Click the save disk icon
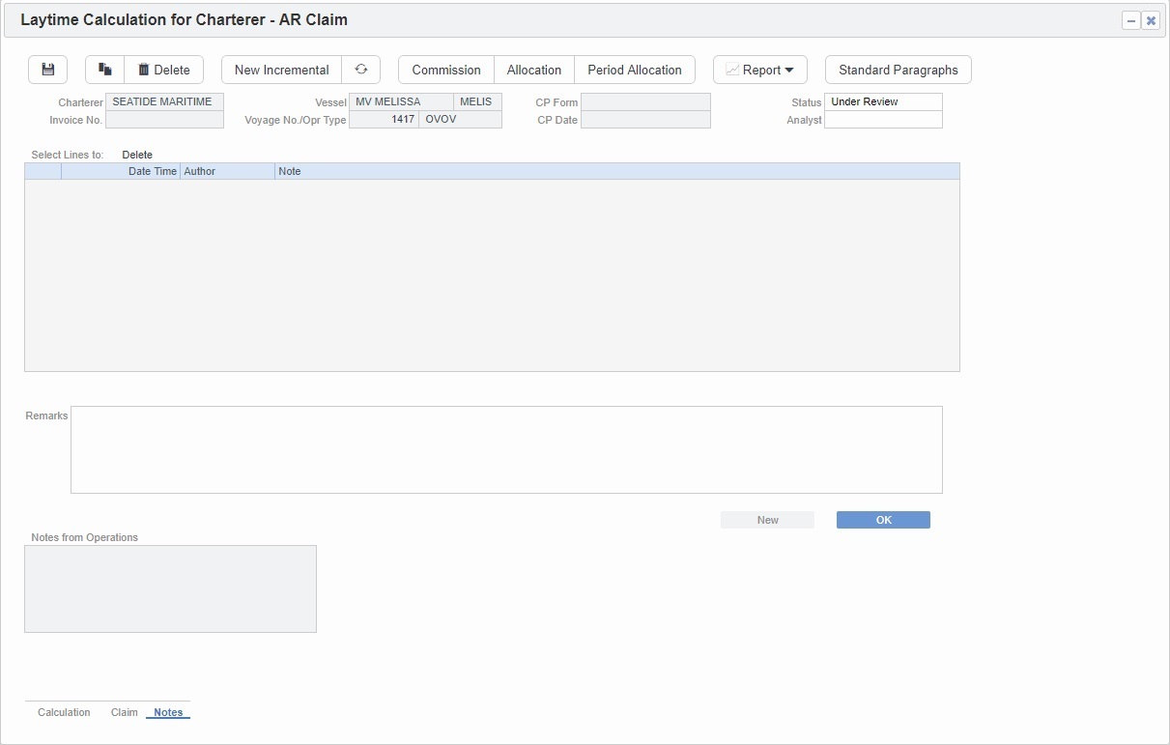Viewport: 1170px width, 745px height. click(47, 70)
